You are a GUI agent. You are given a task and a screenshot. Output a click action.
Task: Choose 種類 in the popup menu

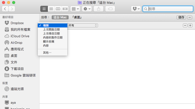pyautogui.click(x=53, y=25)
